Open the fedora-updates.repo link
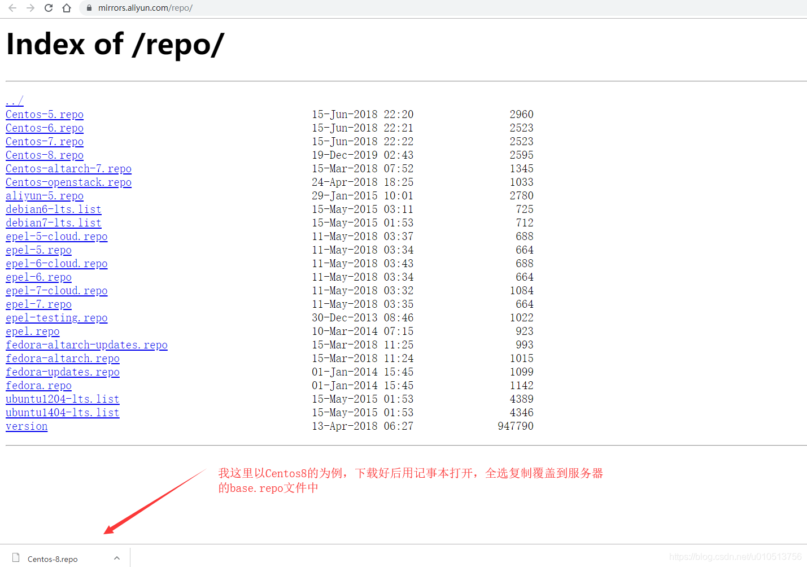 [63, 372]
